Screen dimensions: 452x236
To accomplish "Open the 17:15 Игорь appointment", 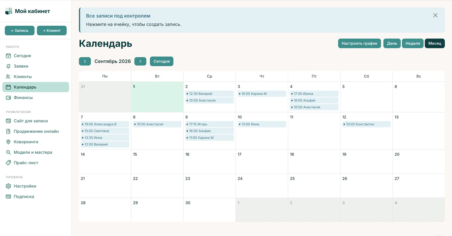I will 210,124.
